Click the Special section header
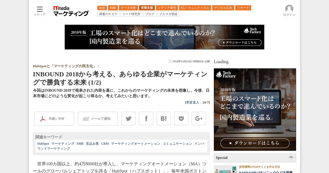The height and width of the screenshot is (173, 329). (255, 158)
